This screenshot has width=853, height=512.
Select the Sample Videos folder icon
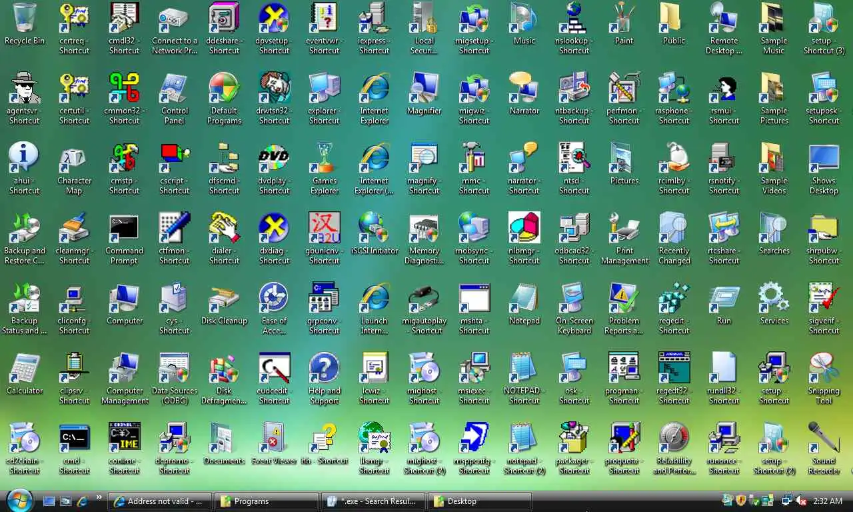pos(774,169)
